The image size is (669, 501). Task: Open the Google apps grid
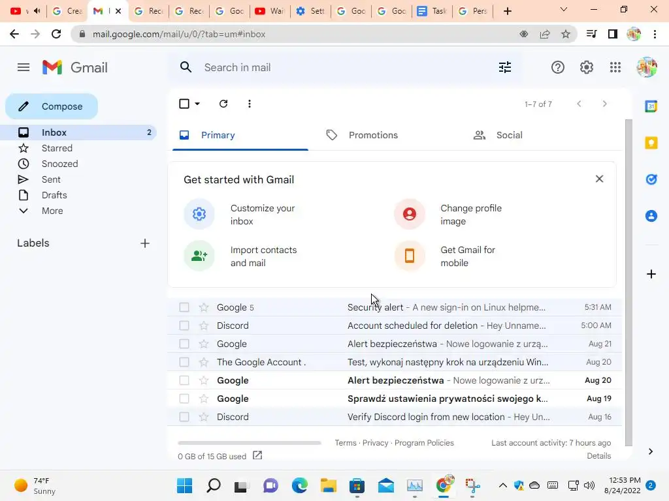pyautogui.click(x=615, y=67)
